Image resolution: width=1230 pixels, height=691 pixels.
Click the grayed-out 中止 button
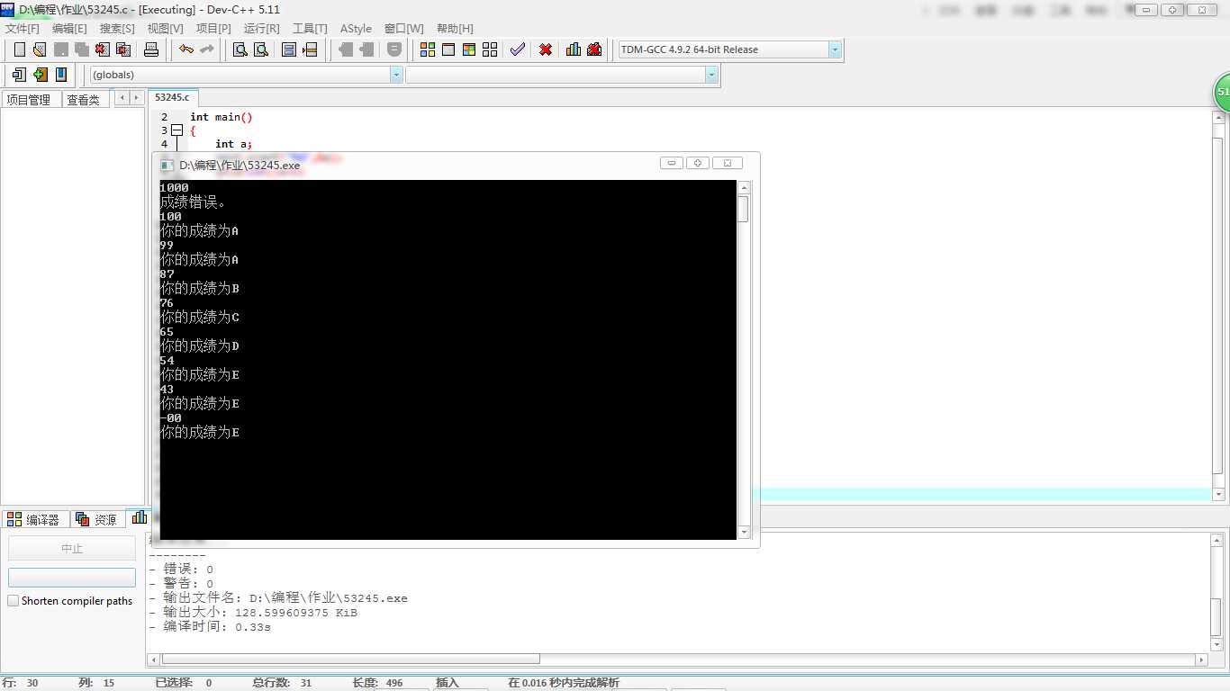(x=72, y=548)
